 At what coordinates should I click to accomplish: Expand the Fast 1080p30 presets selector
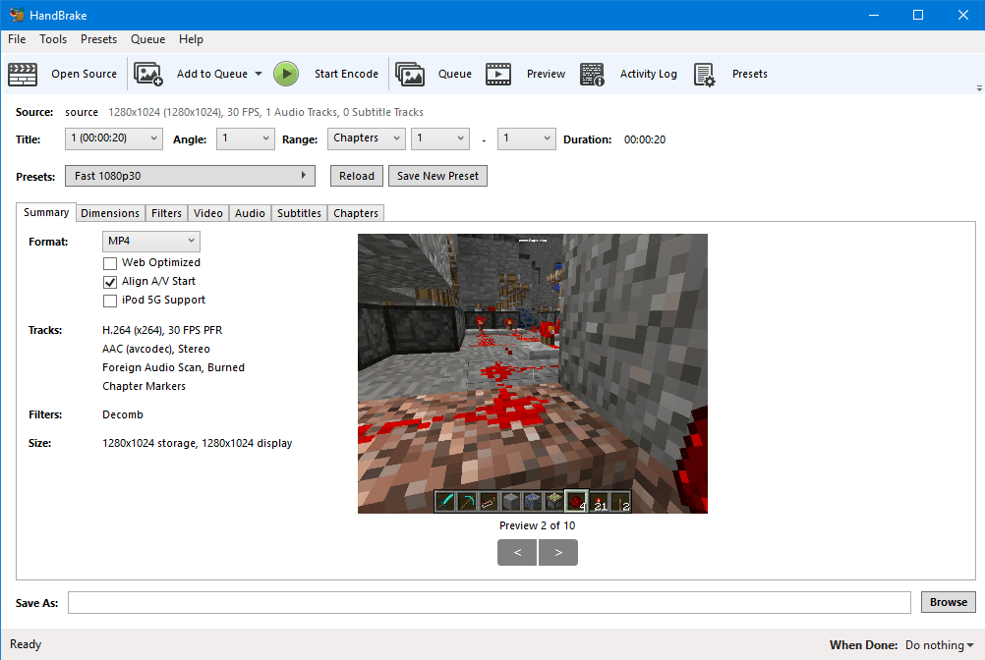pos(190,176)
